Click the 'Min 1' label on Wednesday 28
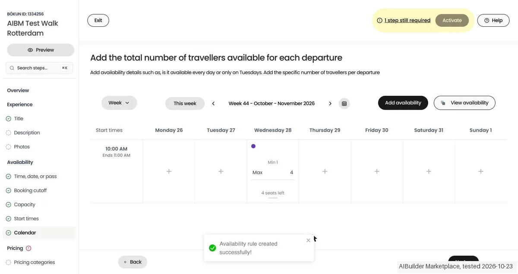 273,162
